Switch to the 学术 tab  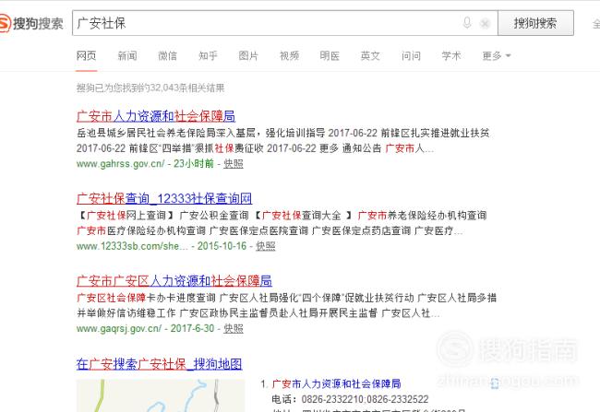pyautogui.click(x=451, y=56)
